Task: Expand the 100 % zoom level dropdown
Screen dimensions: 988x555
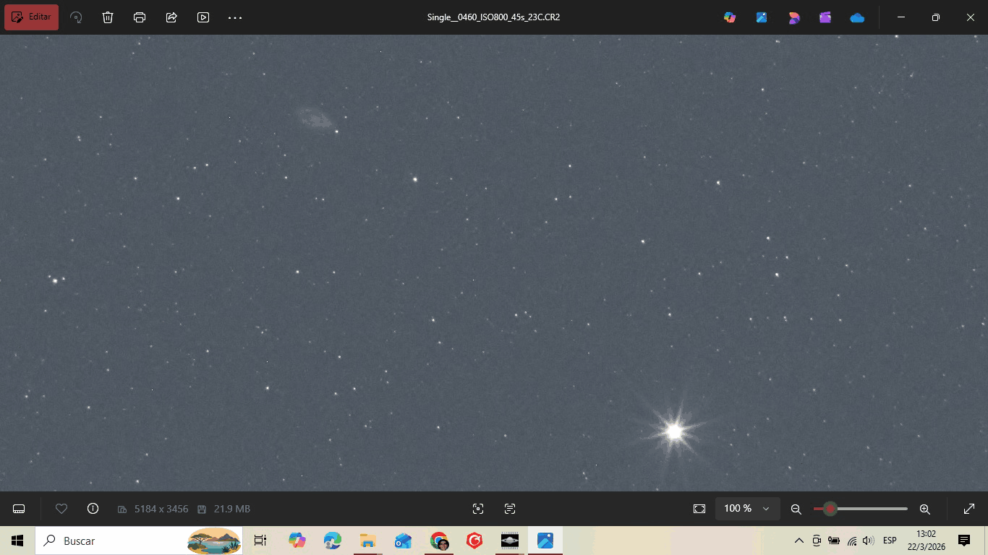Action: pos(747,509)
